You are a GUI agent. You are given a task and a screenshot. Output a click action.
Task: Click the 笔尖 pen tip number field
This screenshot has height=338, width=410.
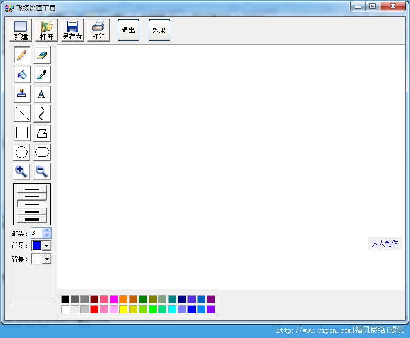(x=36, y=233)
